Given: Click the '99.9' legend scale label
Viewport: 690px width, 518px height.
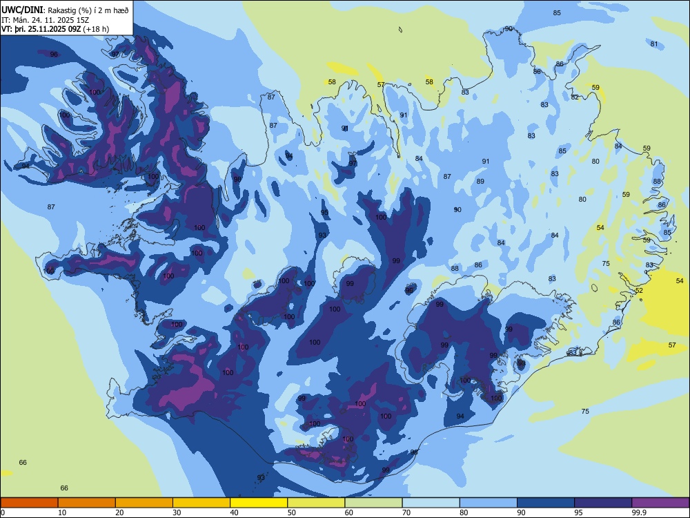Looking at the screenshot, I should 639,512.
